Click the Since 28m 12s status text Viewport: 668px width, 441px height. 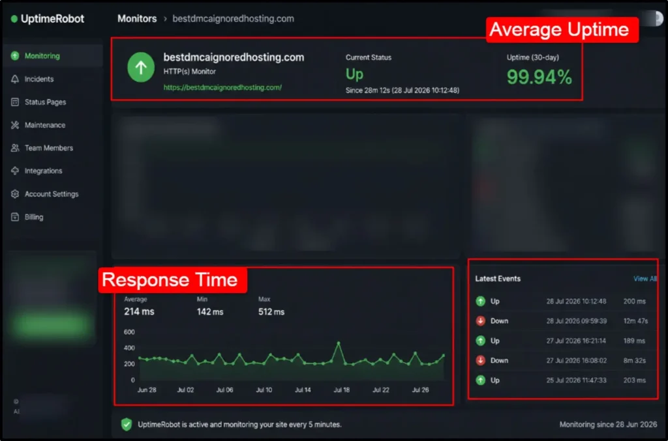[402, 90]
